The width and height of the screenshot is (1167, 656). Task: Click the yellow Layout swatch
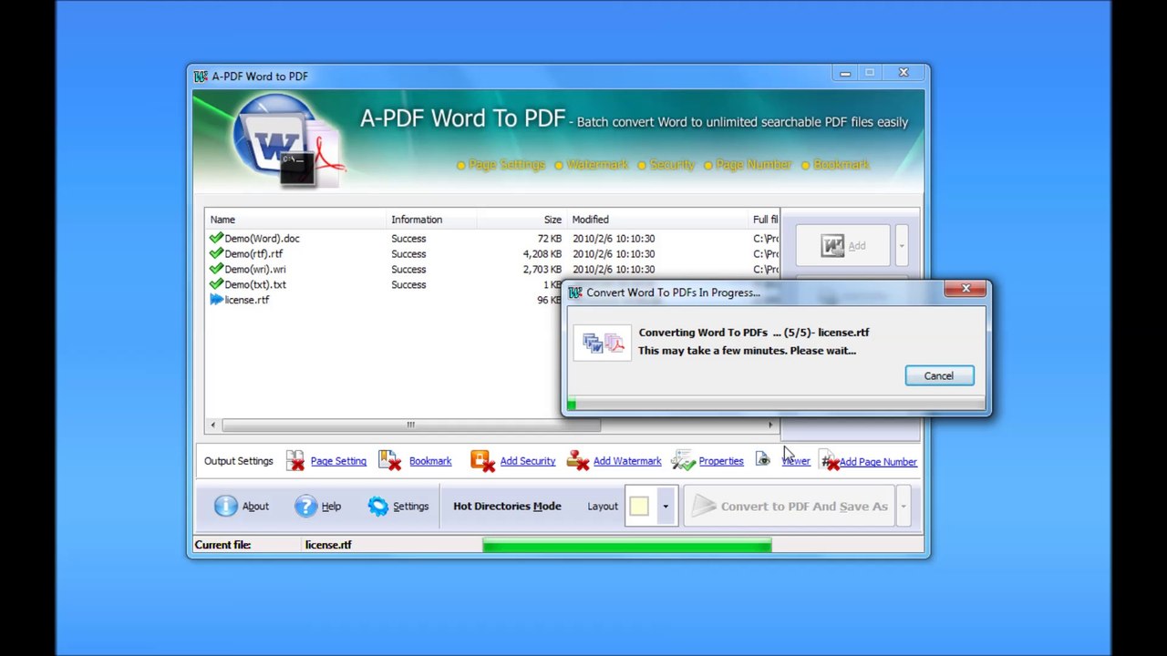click(639, 507)
